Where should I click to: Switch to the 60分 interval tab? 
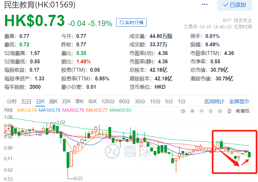124,102
